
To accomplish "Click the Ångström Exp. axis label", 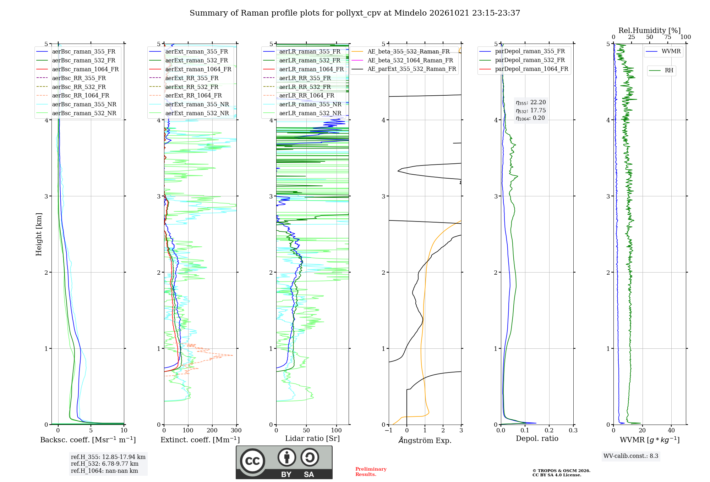I will click(x=425, y=440).
